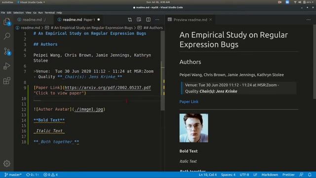The image size is (316, 178).
Task: Click the ## Authors heading in editor
Action: tap(45, 44)
